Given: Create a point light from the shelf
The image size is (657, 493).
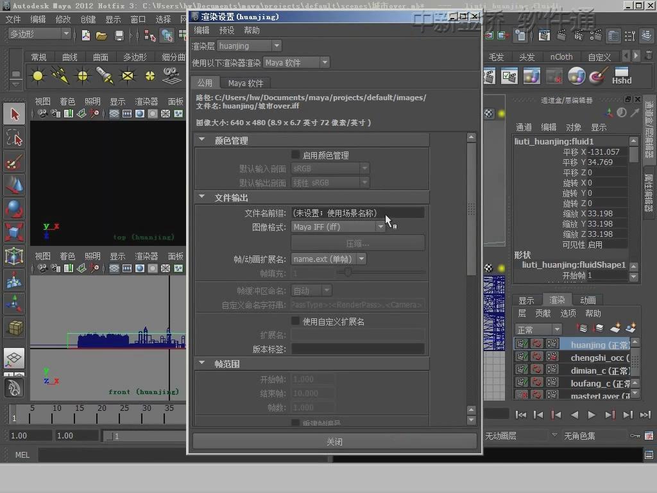Looking at the screenshot, I should (x=83, y=76).
